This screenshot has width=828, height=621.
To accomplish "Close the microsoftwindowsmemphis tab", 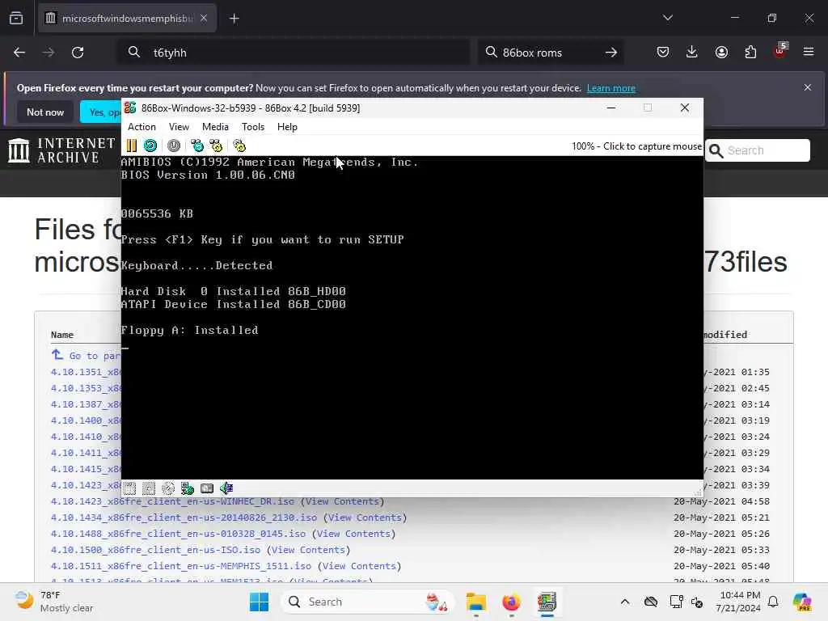I will [x=204, y=19].
